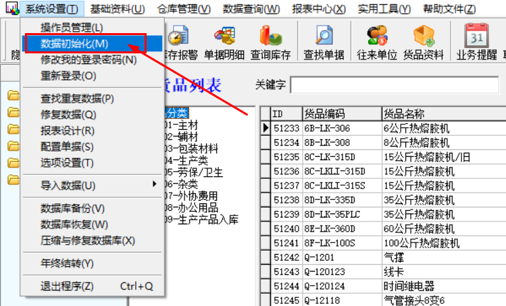Image resolution: width=506 pixels, height=306 pixels.
Task: Click the 关键字 search input field
Action: point(395,85)
